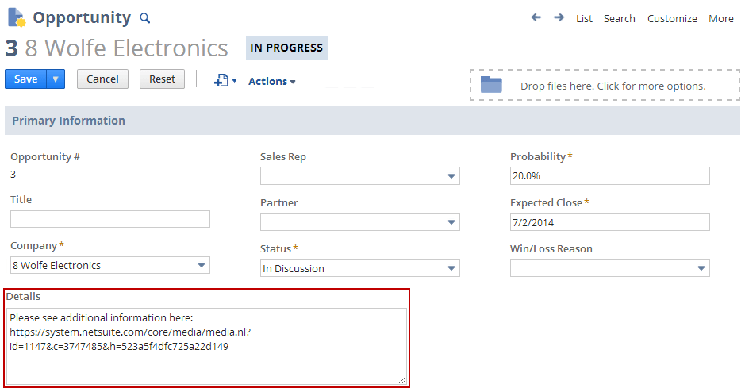Open the More menu
This screenshot has height=392, width=745.
pyautogui.click(x=720, y=18)
